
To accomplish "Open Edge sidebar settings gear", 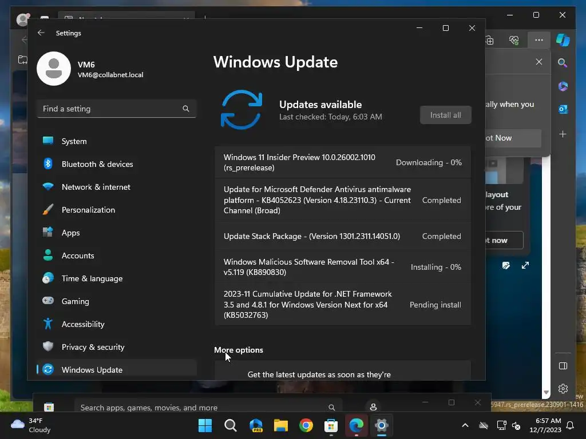I will [x=563, y=389].
